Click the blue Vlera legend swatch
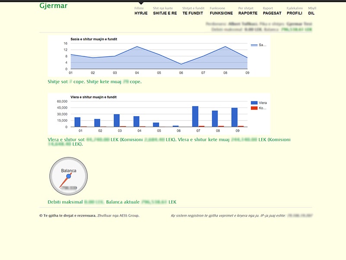 tap(254, 103)
